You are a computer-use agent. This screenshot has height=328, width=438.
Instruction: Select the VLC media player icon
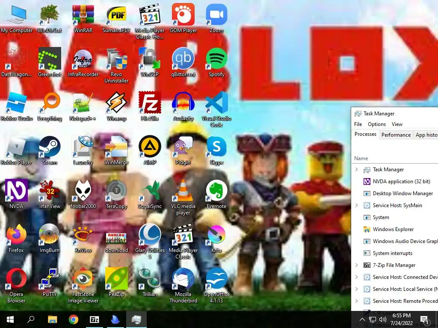click(x=183, y=197)
